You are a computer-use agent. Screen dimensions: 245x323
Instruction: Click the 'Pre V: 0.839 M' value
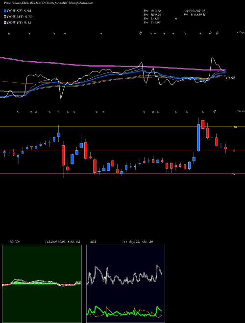click(194, 15)
